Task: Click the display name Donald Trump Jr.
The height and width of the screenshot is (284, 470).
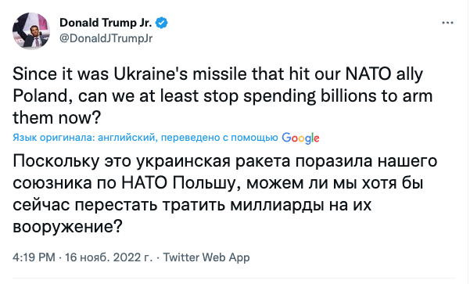Action: (106, 23)
